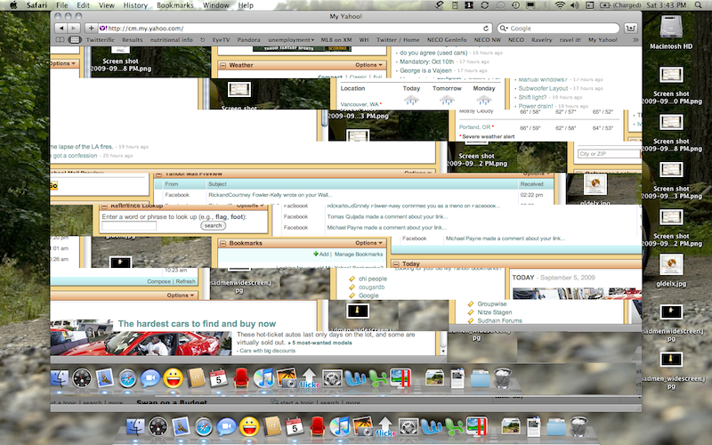Screen dimensions: 712x445
Task: Open the display menu bar icon
Action: coord(530,5)
